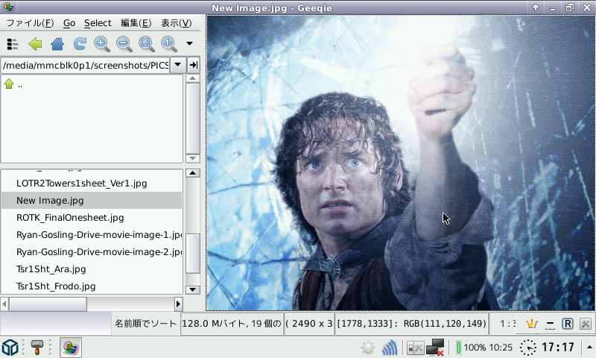Click the RGB(111,120,149) pixel info field
The image size is (596, 358).
coord(411,324)
